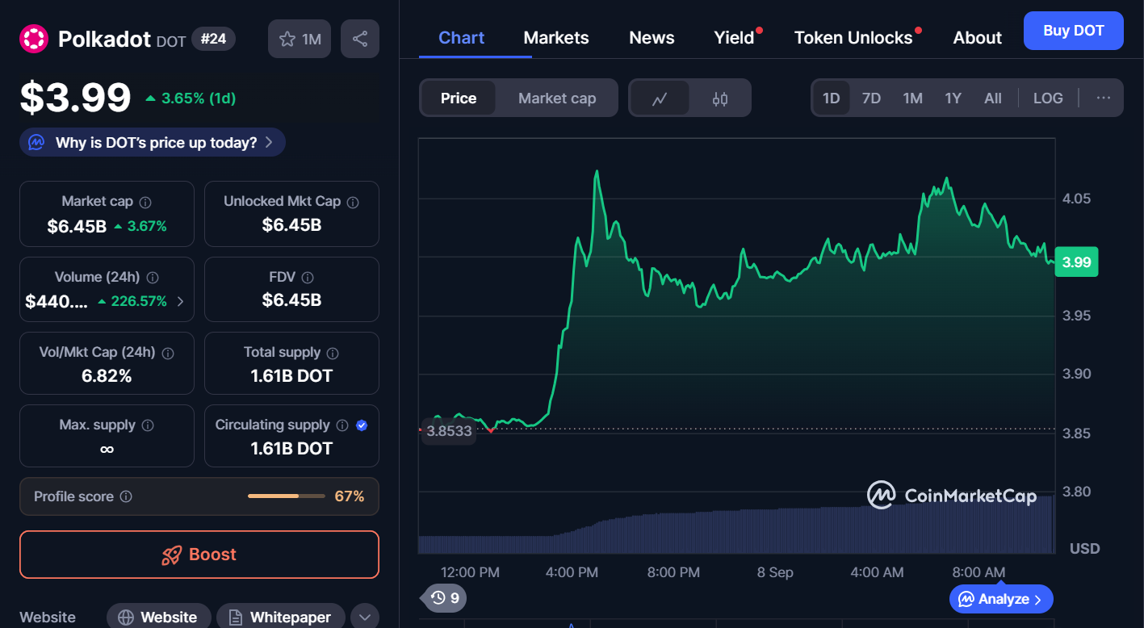Screen dimensions: 1144x628
Task: Toggle LOG scale on the chart
Action: 1048,98
